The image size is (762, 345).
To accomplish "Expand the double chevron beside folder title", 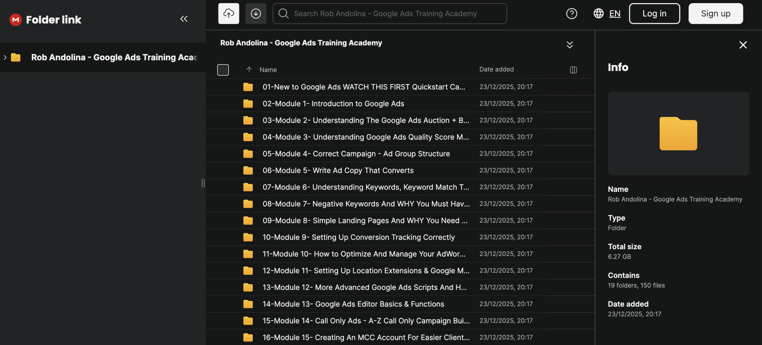I will coord(569,45).
